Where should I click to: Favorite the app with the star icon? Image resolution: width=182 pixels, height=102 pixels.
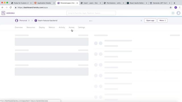141,21
